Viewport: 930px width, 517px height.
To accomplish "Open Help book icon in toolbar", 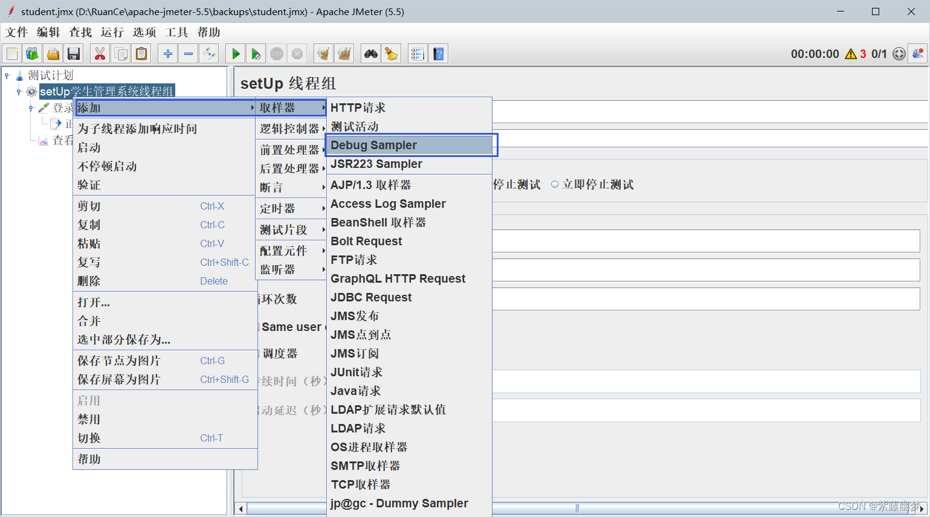I will pyautogui.click(x=439, y=54).
